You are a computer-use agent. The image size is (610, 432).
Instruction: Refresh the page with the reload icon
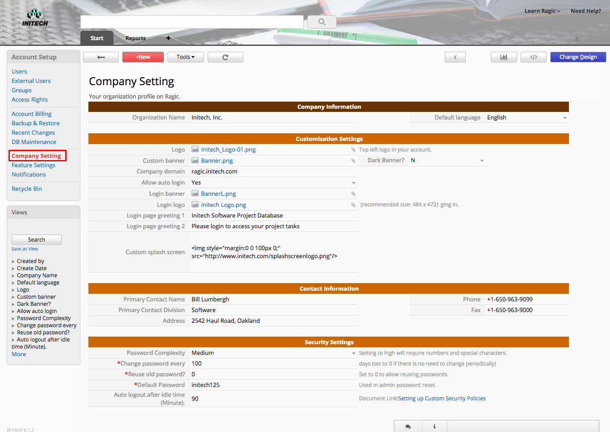[226, 57]
